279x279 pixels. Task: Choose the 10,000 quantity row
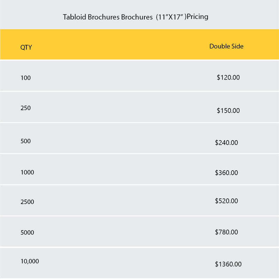[x=30, y=261]
